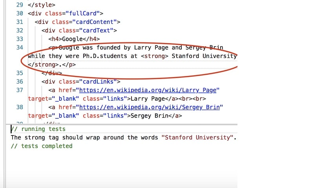This screenshot has width=314, height=188.
Task: Place cursor on the closing style tag
Action: tap(42, 5)
